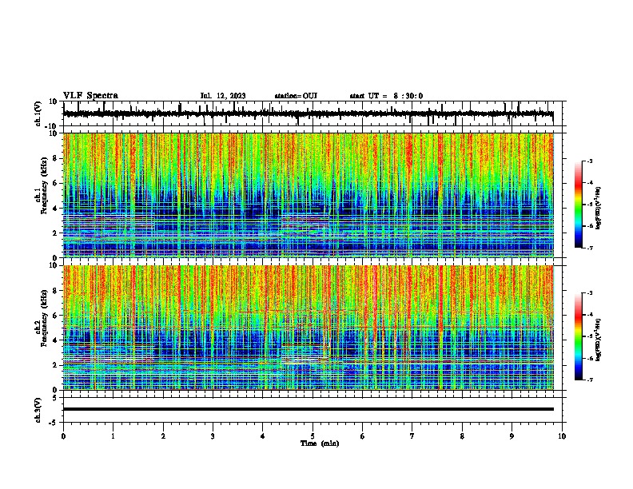
Task: Click the ch.1 waveform trace panel
Action: (313, 113)
